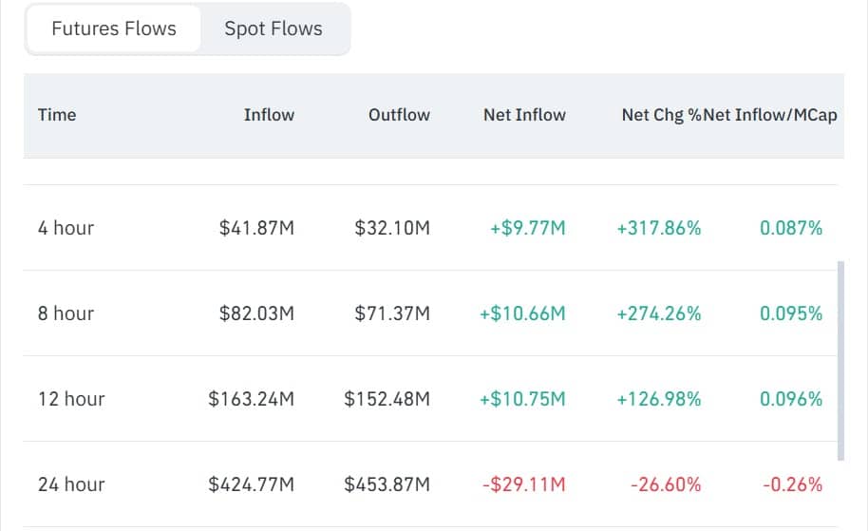Image resolution: width=868 pixels, height=531 pixels.
Task: Click the +317.86% net change value
Action: point(659,228)
